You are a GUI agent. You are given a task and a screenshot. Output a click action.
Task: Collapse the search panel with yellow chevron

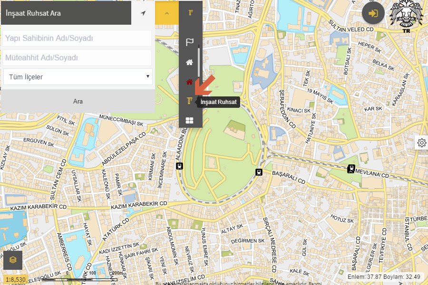167,13
